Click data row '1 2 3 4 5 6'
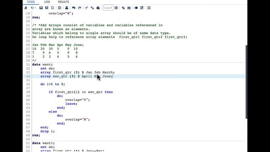 point(55,57)
